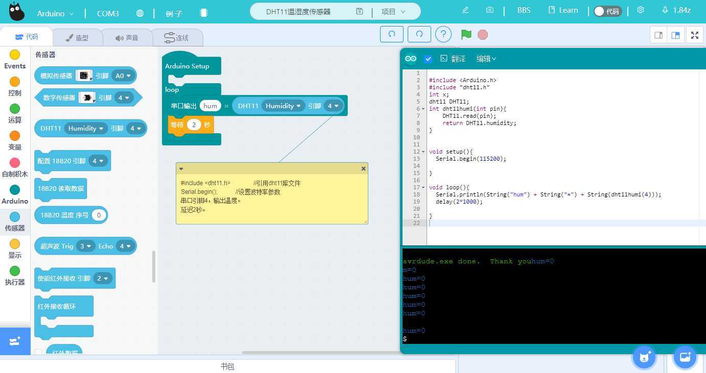Open pin 4 dropdown on 数字传感器 block

point(123,97)
